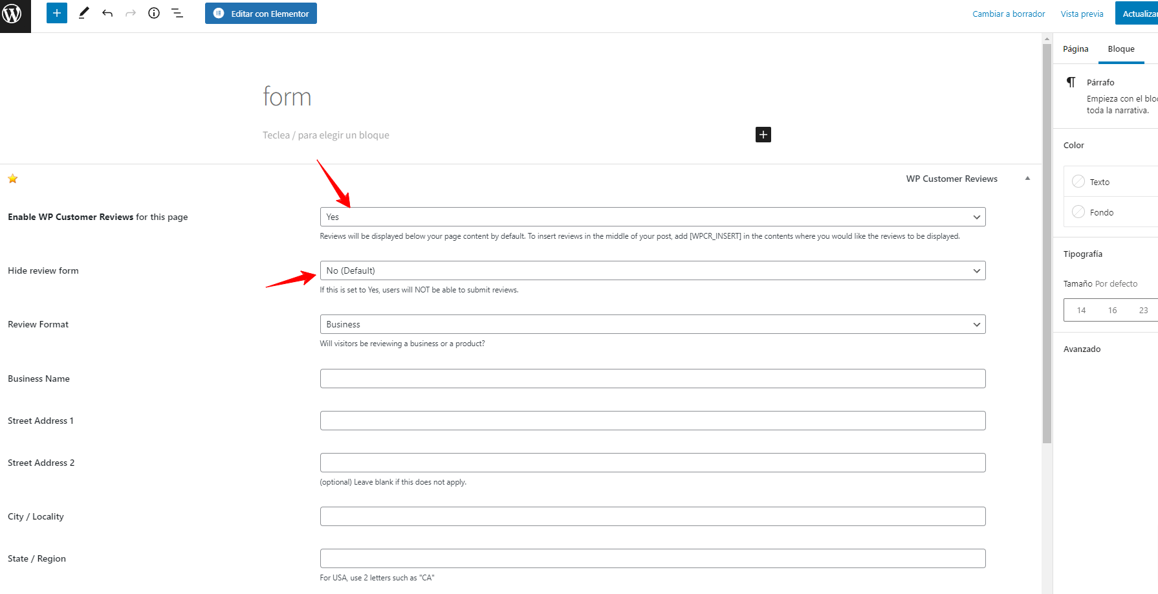1158x594 pixels.
Task: Click the Actualizar button
Action: 1137,14
